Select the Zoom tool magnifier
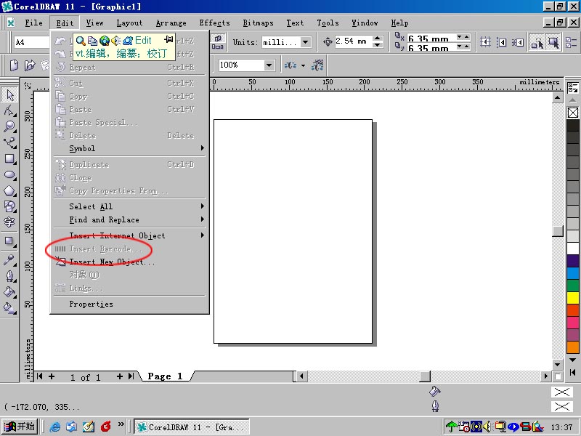 pos(9,126)
